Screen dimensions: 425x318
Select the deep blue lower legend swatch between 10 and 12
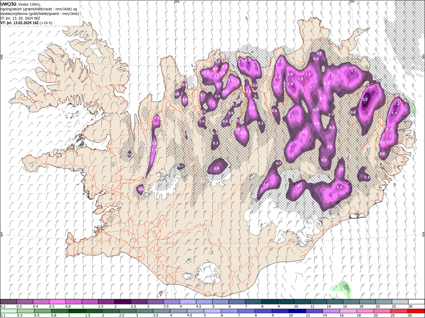click(x=297, y=311)
